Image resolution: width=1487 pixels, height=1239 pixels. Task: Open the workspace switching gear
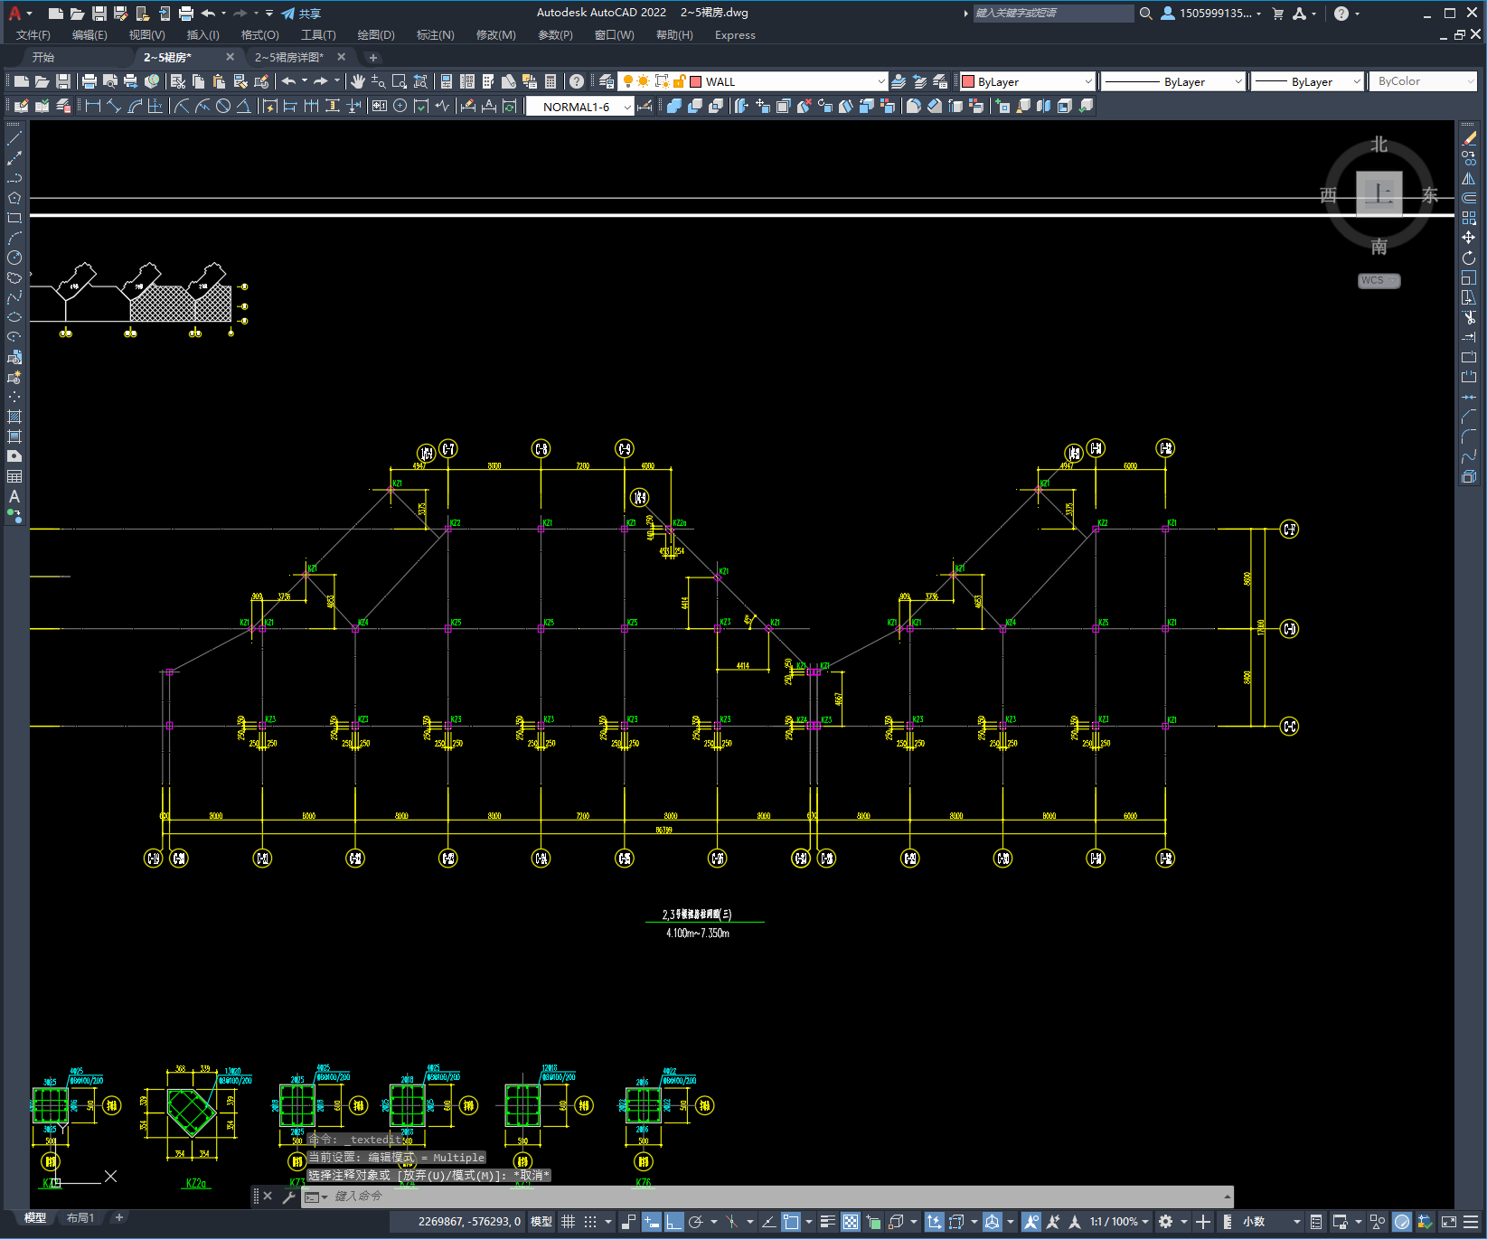[x=1166, y=1222]
